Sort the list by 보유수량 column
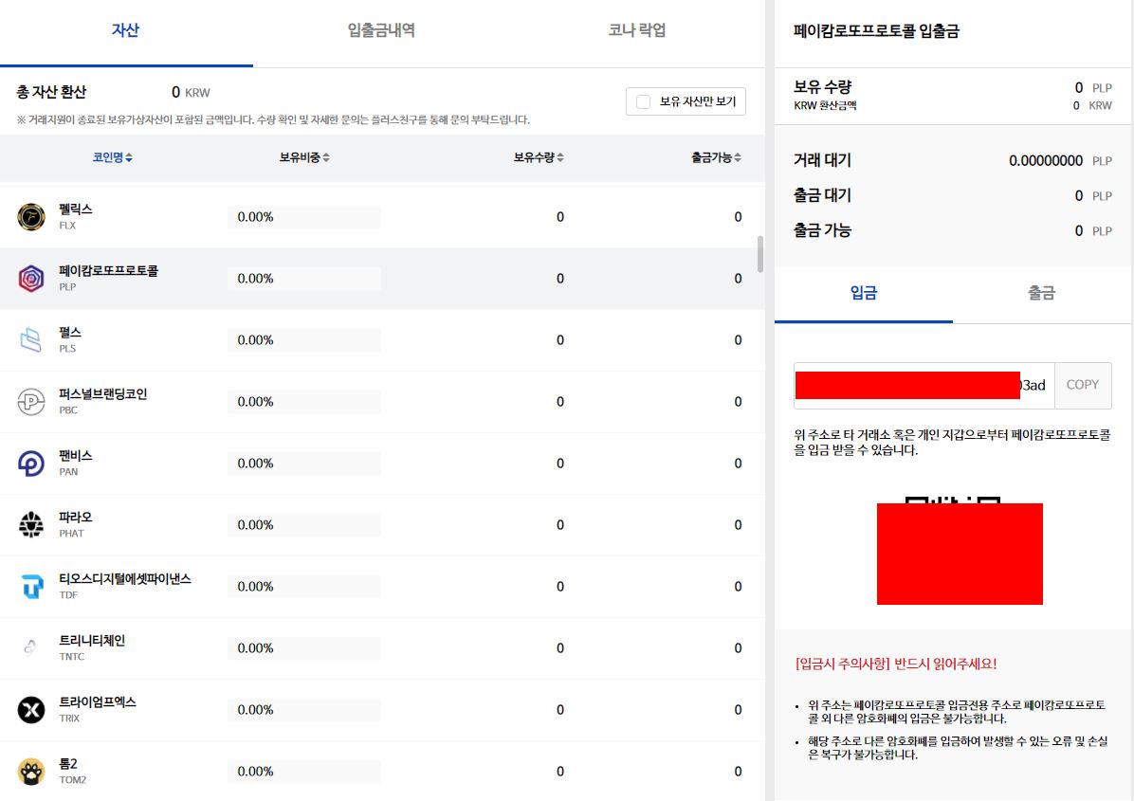 coord(539,157)
